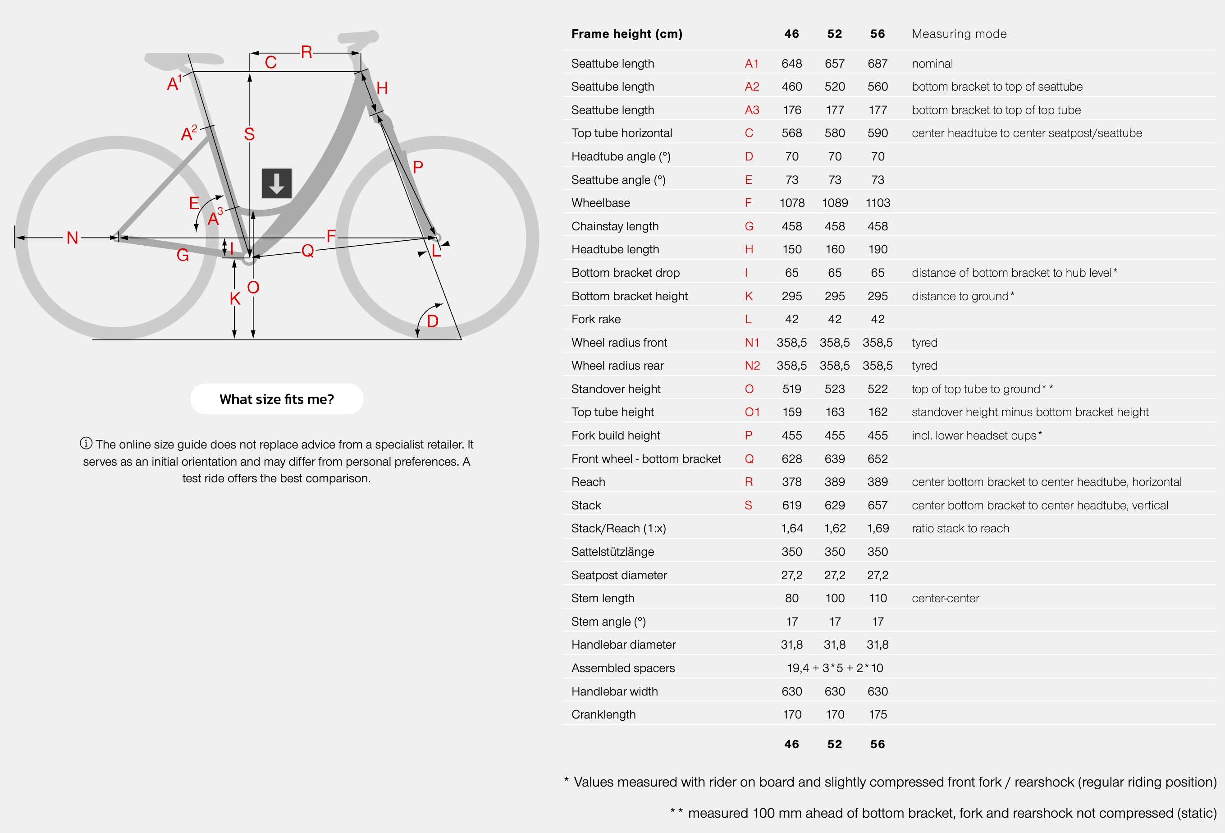Image resolution: width=1225 pixels, height=833 pixels.
Task: Click the Reach row code R in table
Action: [749, 482]
